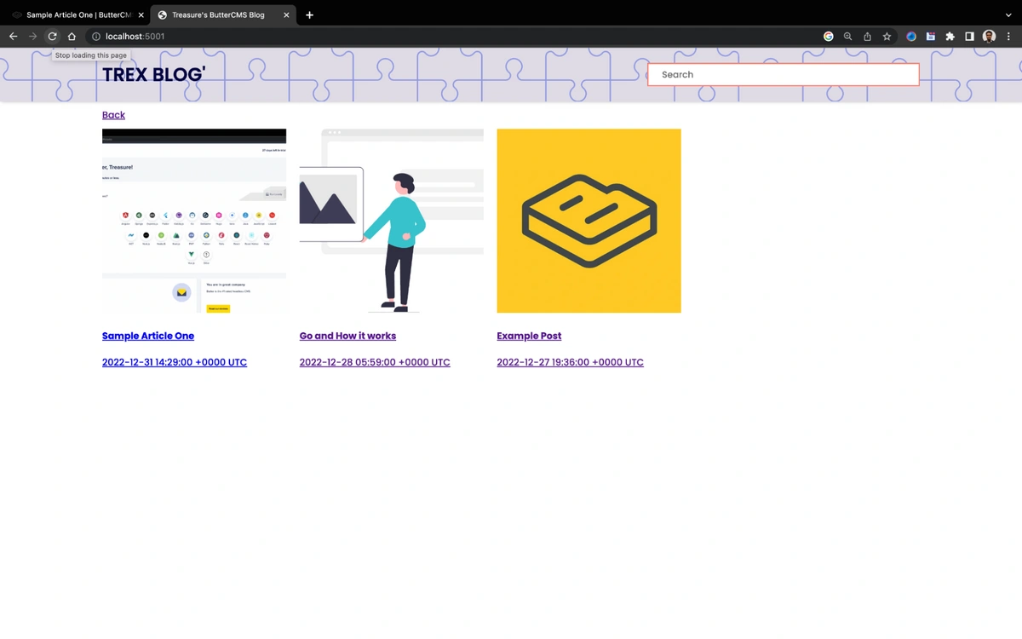This screenshot has width=1022, height=639.
Task: Click the yellow Example Post thumbnail
Action: (589, 221)
